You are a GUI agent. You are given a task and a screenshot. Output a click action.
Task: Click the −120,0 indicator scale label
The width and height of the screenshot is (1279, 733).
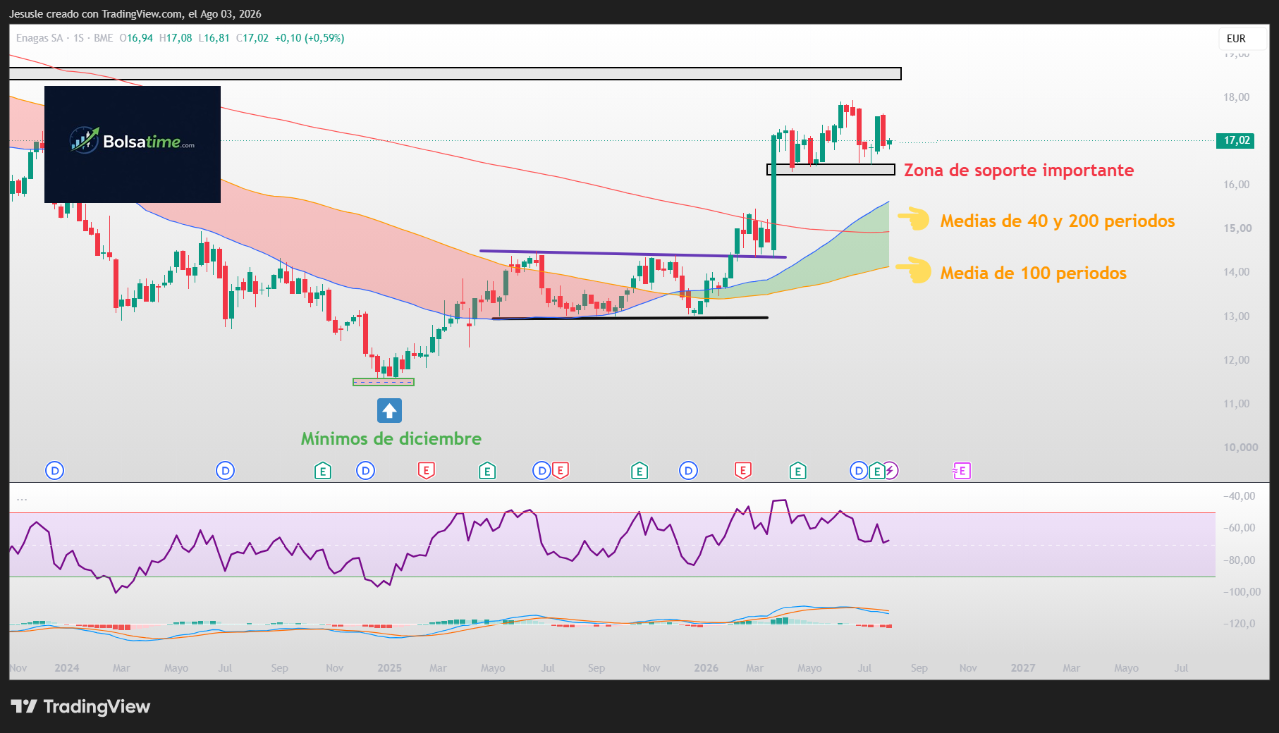coord(1239,624)
